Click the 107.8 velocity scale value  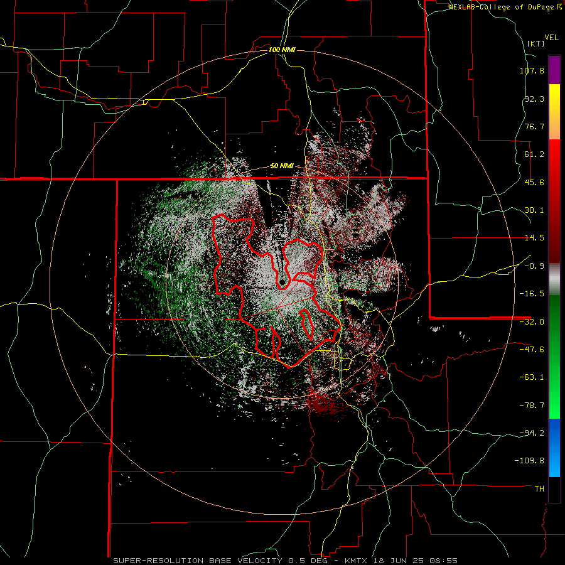(x=532, y=70)
